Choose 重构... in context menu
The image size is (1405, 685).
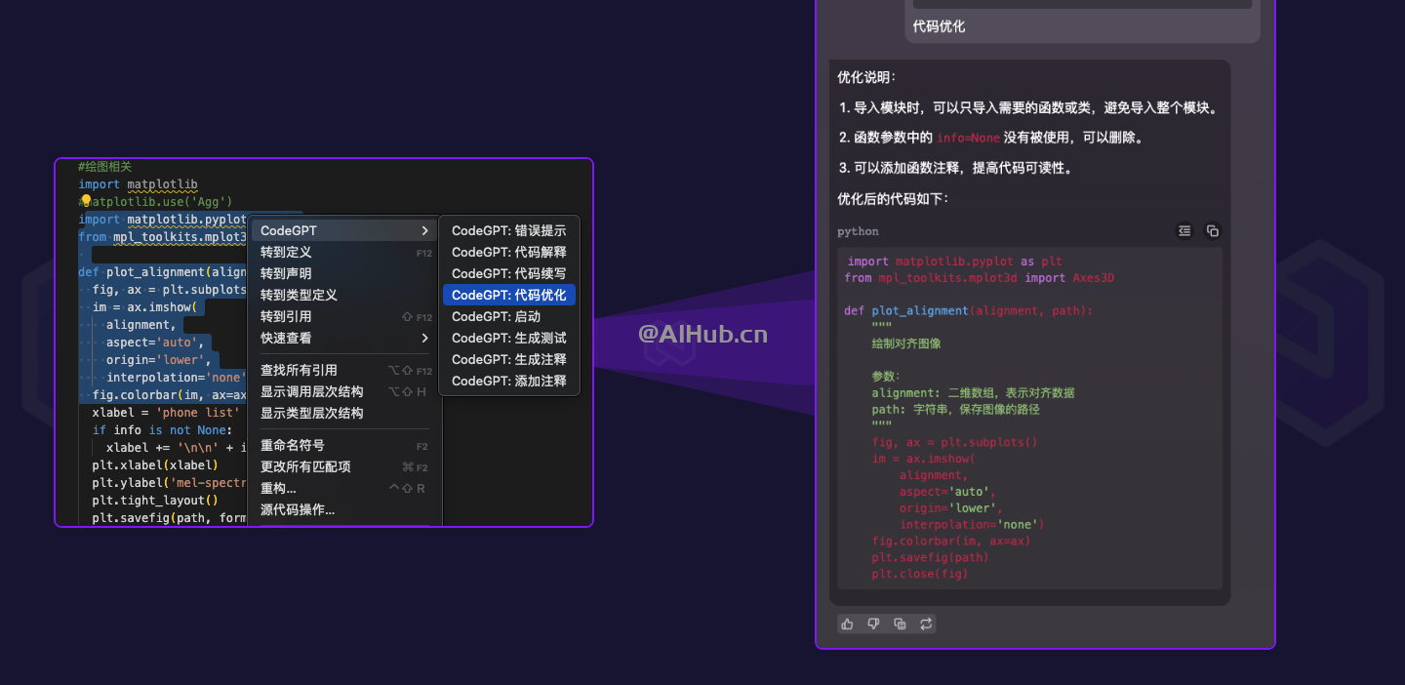345,488
